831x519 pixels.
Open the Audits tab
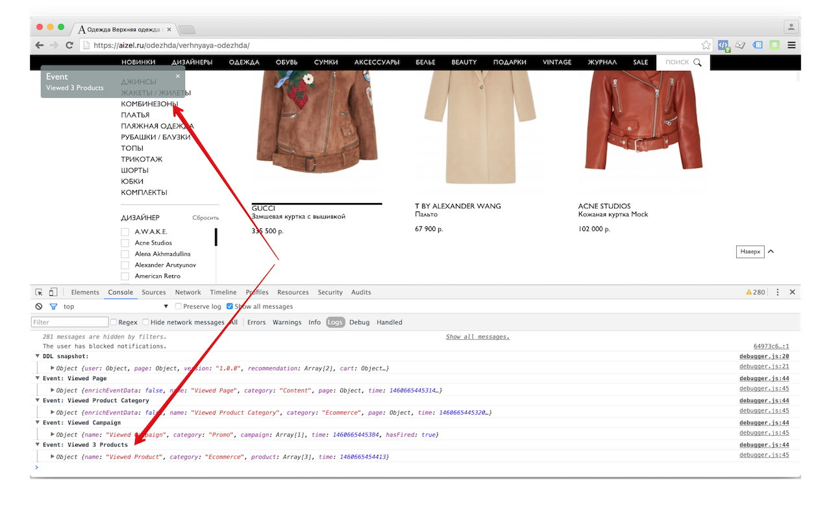click(x=361, y=293)
